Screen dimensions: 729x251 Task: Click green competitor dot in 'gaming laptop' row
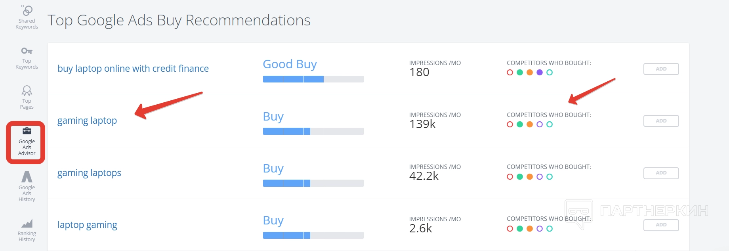[x=520, y=125]
